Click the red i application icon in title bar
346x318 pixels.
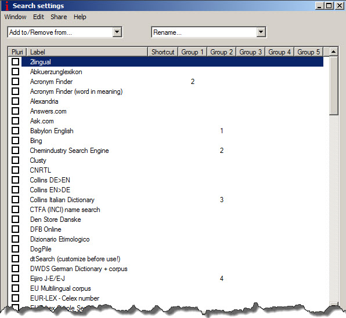pyautogui.click(x=7, y=6)
